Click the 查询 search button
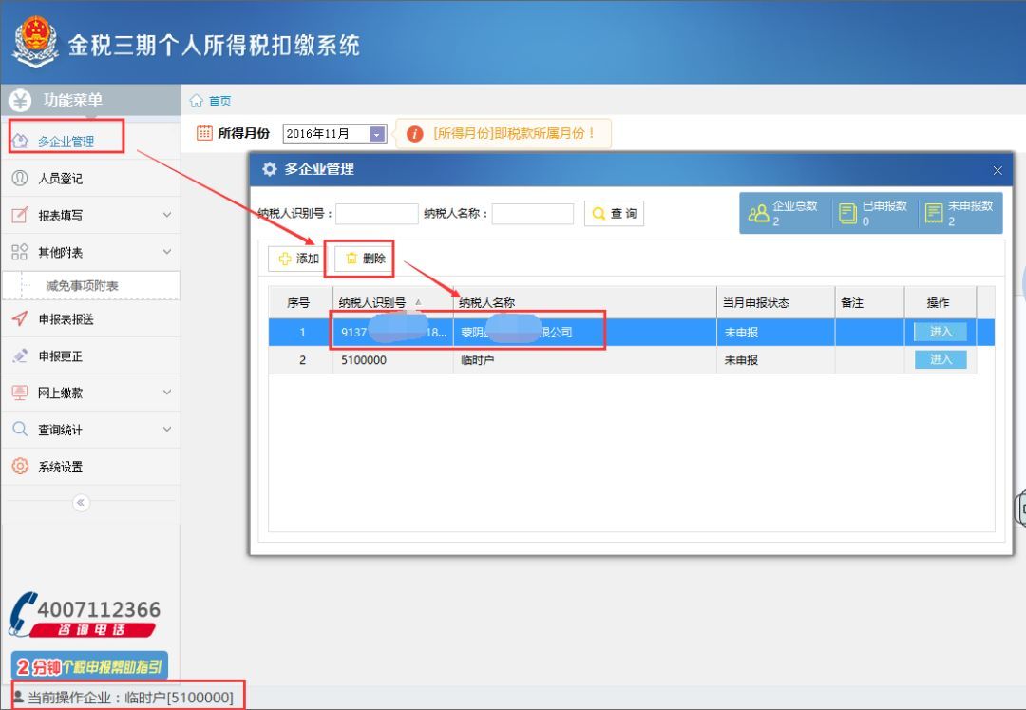This screenshot has height=710, width=1026. tap(614, 213)
